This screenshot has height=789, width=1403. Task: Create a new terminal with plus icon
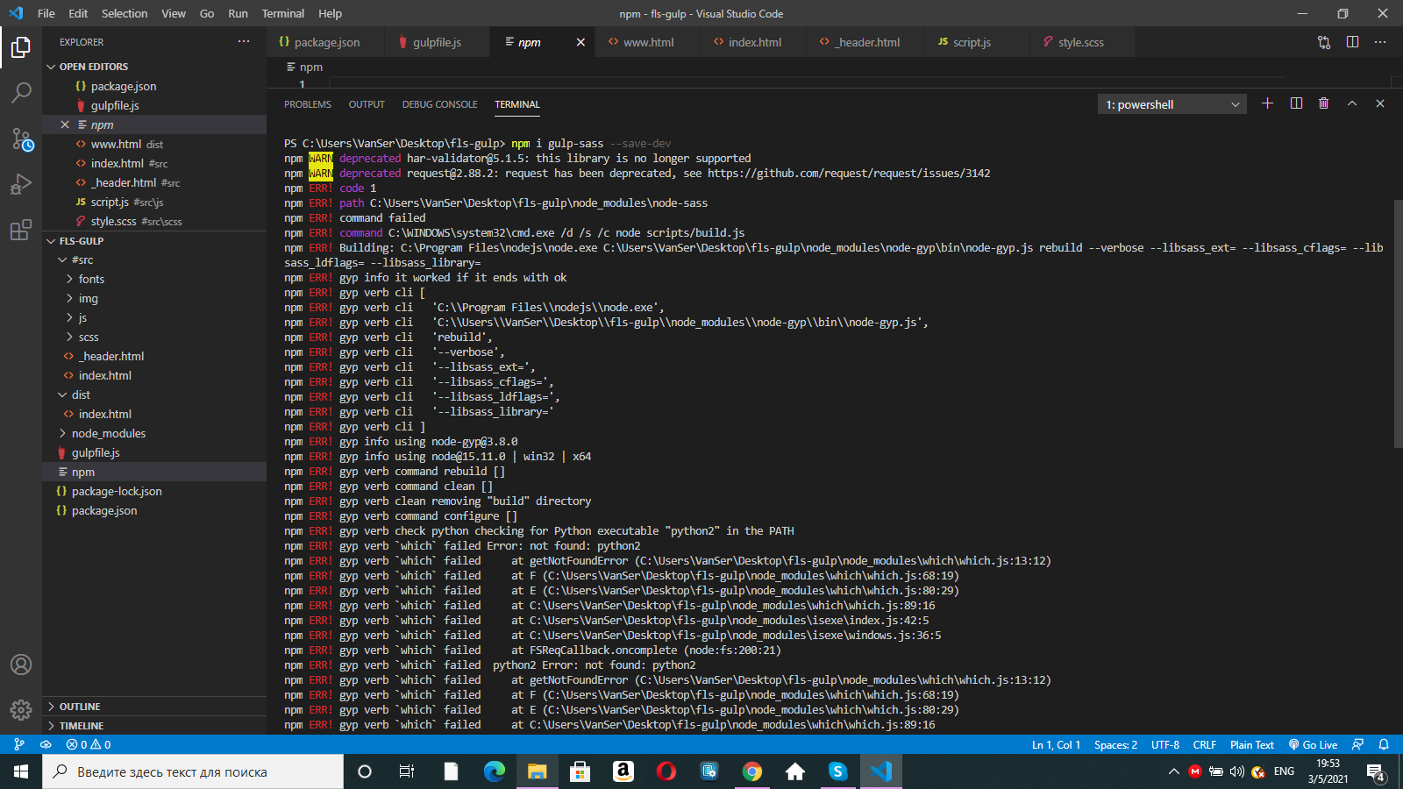pos(1267,103)
